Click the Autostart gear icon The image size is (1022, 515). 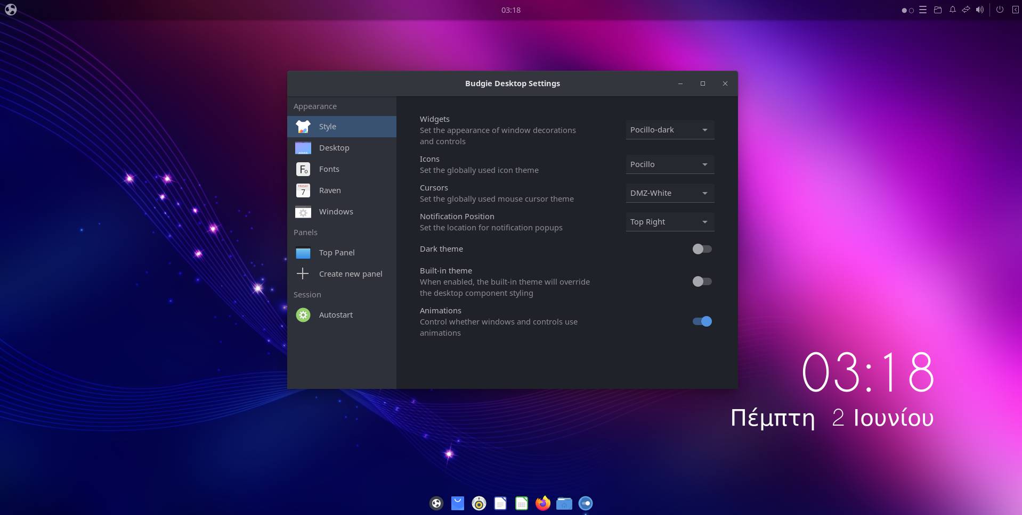click(x=303, y=314)
